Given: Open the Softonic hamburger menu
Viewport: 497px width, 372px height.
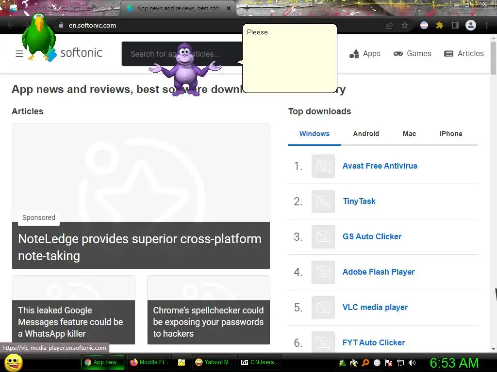Looking at the screenshot, I should point(19,54).
